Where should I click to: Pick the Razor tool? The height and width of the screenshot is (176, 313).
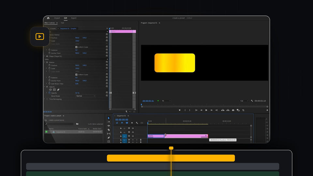pyautogui.click(x=109, y=130)
